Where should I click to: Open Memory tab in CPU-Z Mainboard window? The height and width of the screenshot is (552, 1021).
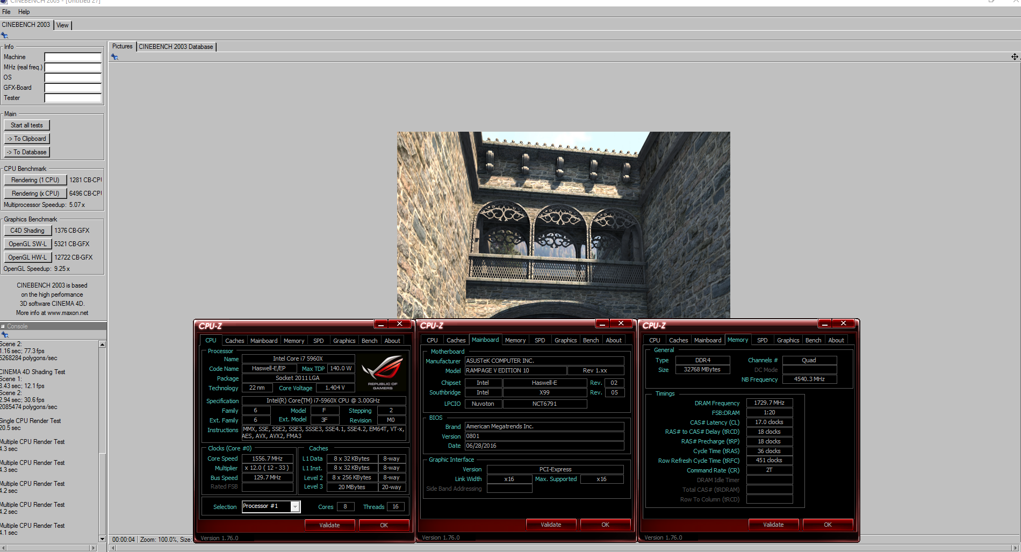(x=515, y=340)
